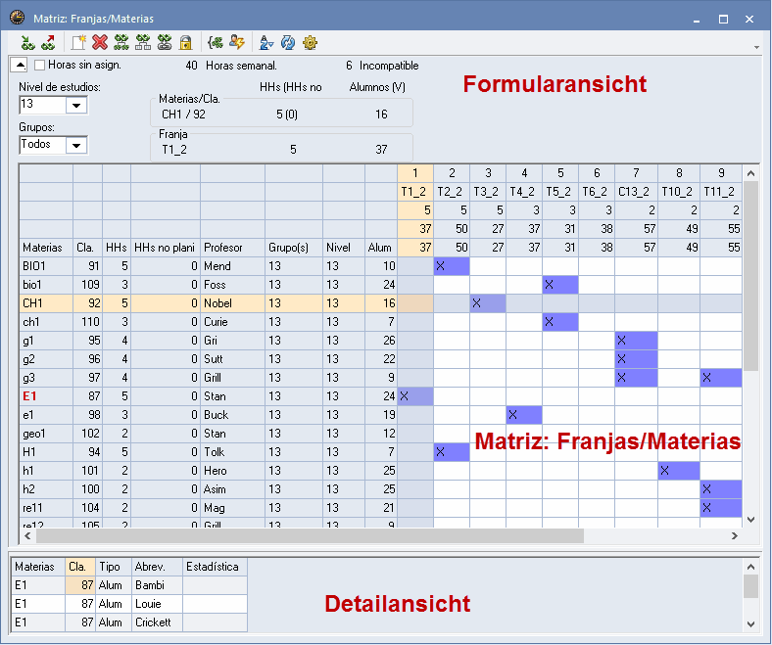Open the toolbar options arrow at far right
Image resolution: width=772 pixels, height=645 pixels.
756,47
